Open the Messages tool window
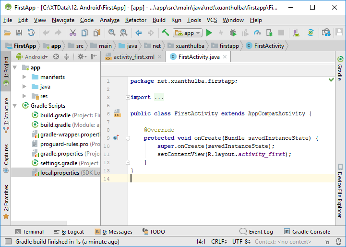346x247 pixels. 113,232
